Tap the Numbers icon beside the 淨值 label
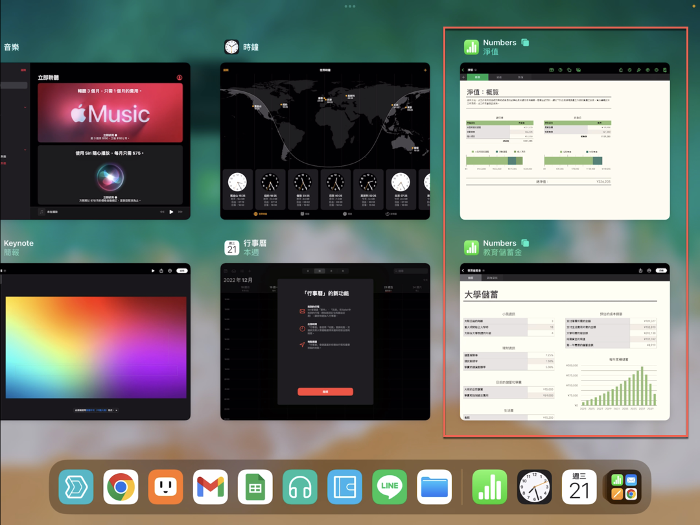Image resolution: width=700 pixels, height=525 pixels. [471, 47]
